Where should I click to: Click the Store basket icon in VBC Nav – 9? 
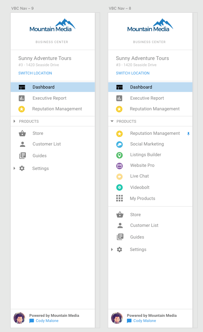click(22, 133)
